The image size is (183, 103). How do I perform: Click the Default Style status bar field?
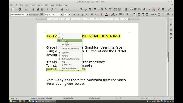point(68,98)
